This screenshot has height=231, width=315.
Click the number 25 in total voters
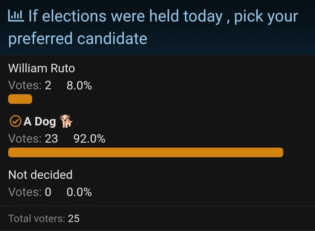[x=73, y=218]
